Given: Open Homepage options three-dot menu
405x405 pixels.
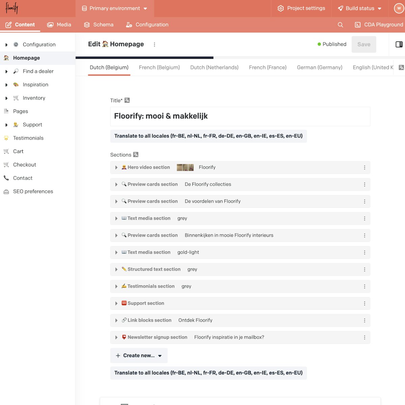Looking at the screenshot, I should [x=155, y=45].
